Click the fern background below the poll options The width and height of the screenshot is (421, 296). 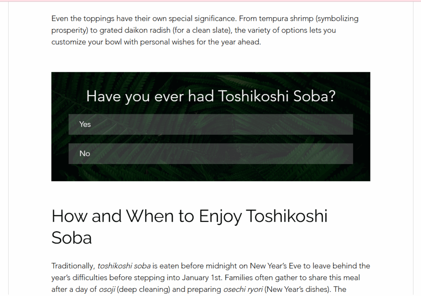210,173
